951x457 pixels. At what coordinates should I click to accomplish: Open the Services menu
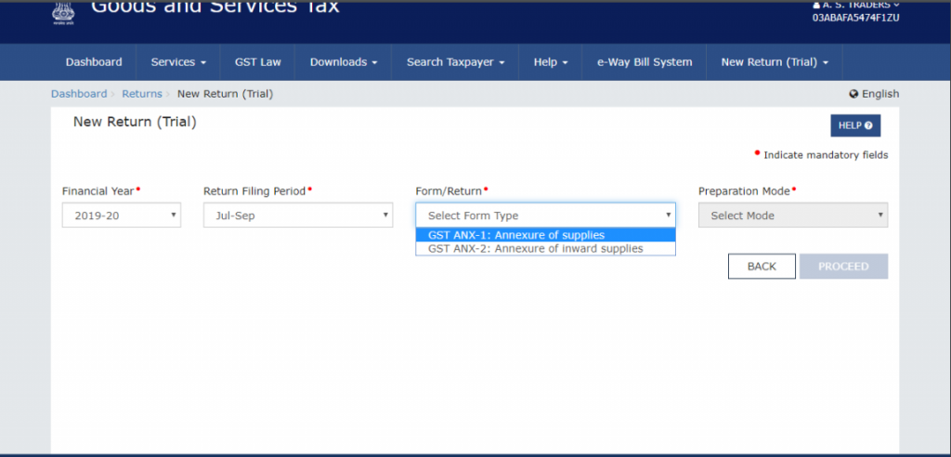click(178, 62)
